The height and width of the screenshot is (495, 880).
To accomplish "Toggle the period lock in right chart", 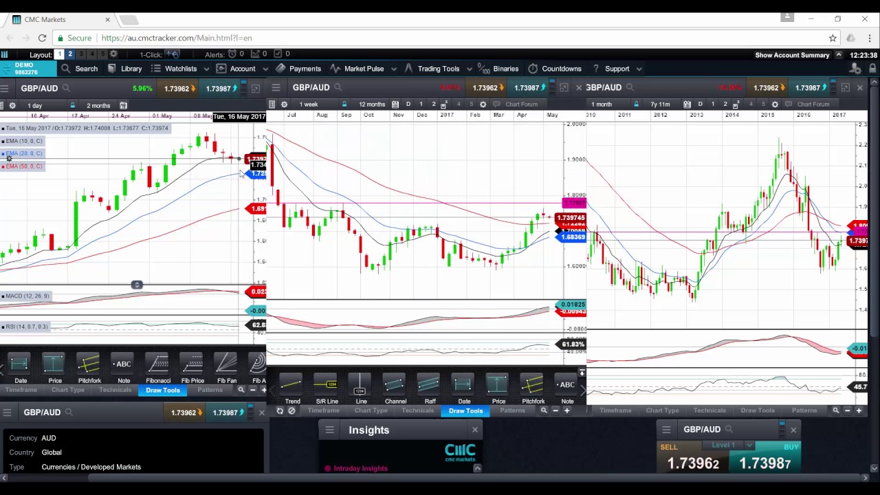I will click(636, 104).
